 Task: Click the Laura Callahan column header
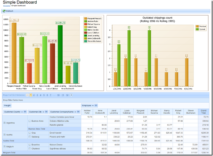(x=127, y=112)
